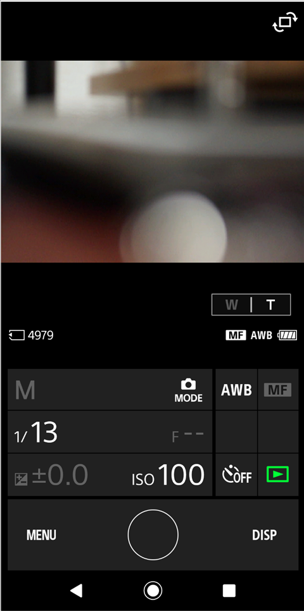
Task: Tap the live view preview image
Action: tap(152, 162)
